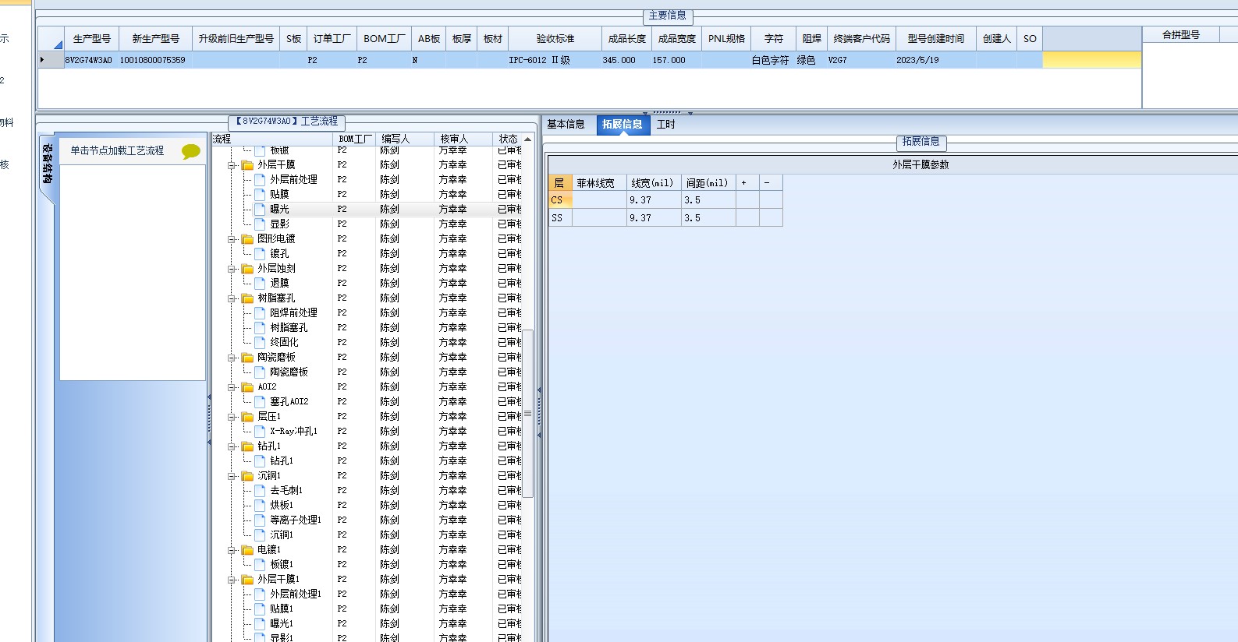Screen dimensions: 1238x642
Task: Click the 层压1 folder icon
Action: click(x=248, y=417)
